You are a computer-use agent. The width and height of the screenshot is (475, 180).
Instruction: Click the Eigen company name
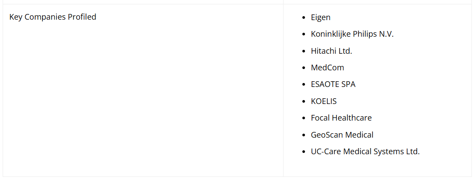(x=321, y=17)
